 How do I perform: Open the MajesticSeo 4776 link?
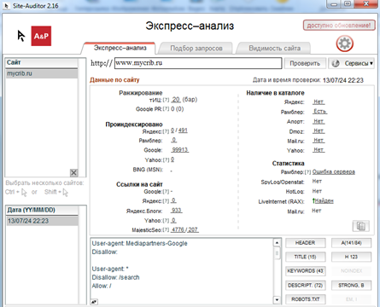coord(178,229)
